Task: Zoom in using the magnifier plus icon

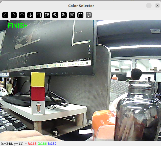Action: 55,15
